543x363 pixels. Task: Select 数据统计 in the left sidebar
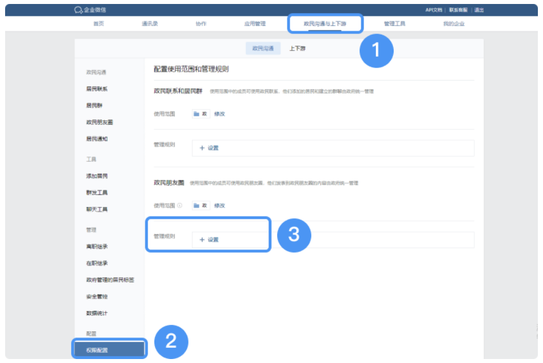(x=97, y=313)
